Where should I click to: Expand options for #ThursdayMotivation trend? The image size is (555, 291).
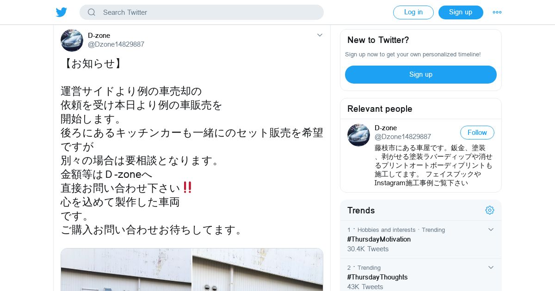pyautogui.click(x=491, y=230)
